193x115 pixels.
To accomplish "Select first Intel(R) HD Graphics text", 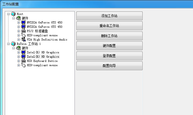I will pyautogui.click(x=43, y=52).
